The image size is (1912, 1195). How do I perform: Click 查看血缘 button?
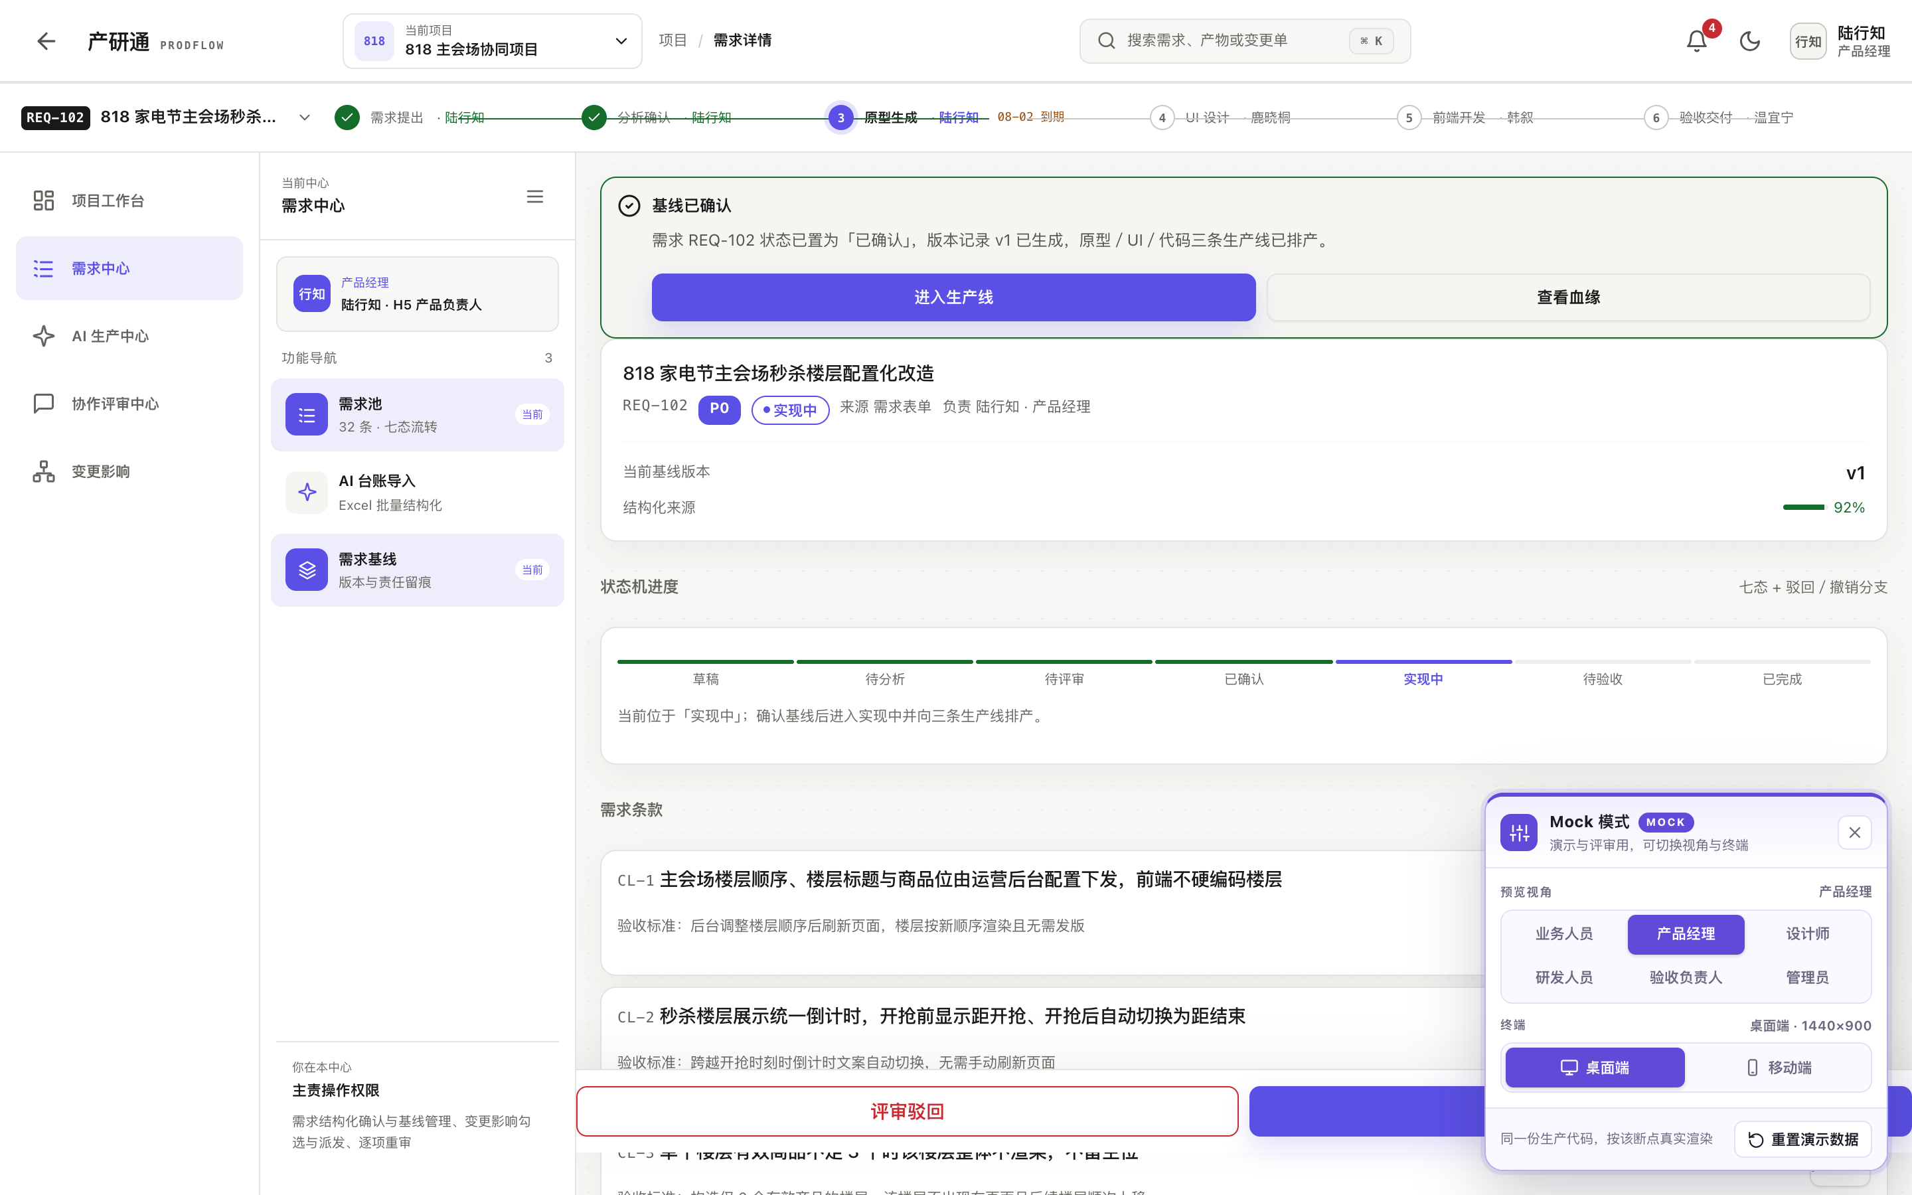coord(1568,297)
